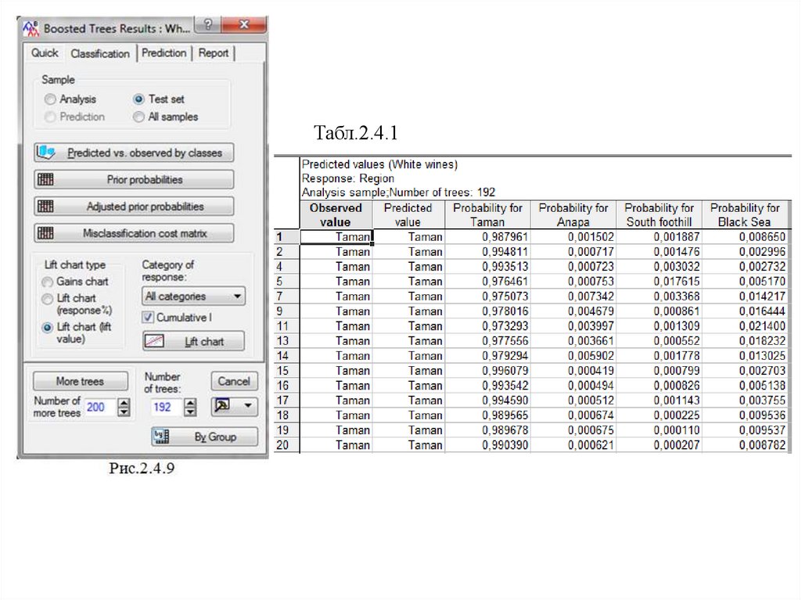The height and width of the screenshot is (600, 801).
Task: Click the Cancel button
Action: tap(234, 381)
